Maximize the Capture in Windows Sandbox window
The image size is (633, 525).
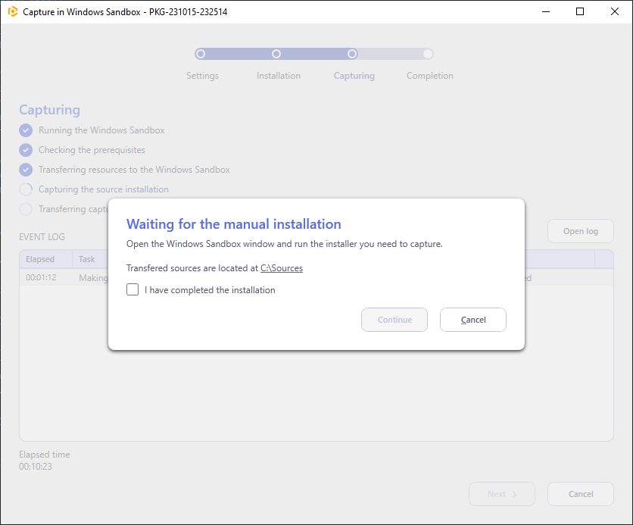(x=580, y=11)
